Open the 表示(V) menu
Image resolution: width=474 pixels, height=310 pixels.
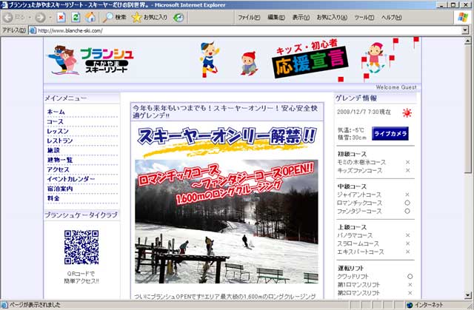click(301, 17)
